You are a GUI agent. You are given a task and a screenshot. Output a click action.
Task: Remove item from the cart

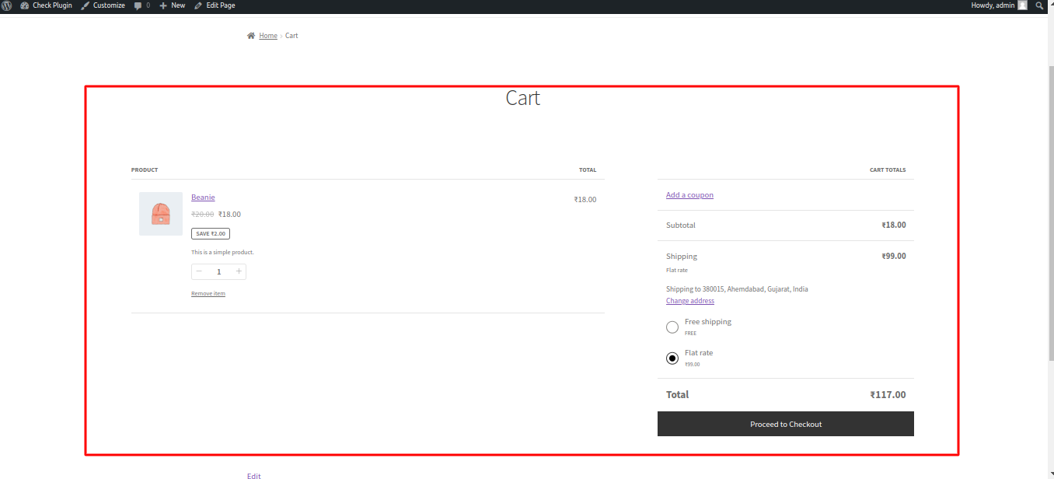(208, 294)
